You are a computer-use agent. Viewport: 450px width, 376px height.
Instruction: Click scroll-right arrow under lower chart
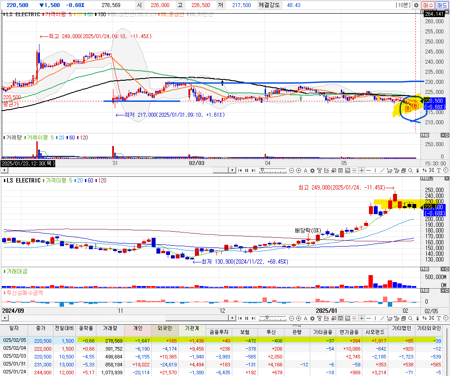click(x=232, y=318)
